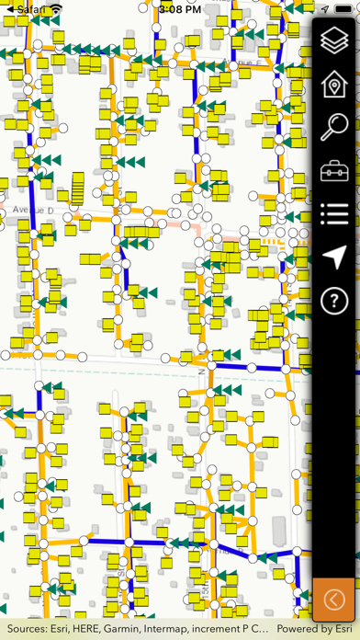Open the toolbox briefcase tool

(x=334, y=171)
